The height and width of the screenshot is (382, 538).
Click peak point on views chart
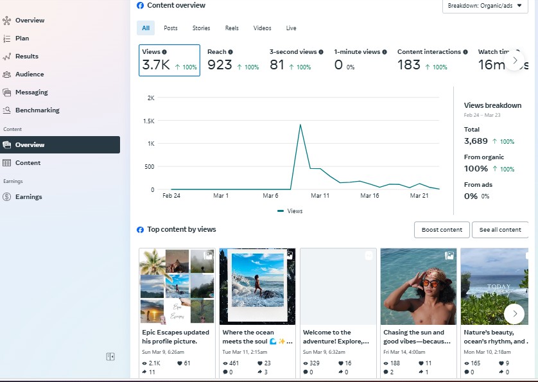(x=300, y=125)
